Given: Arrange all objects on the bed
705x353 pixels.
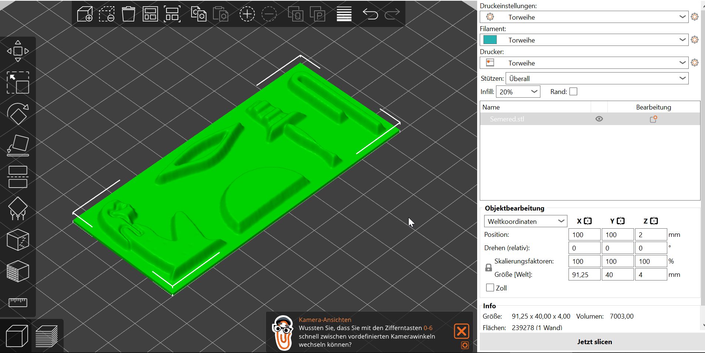Looking at the screenshot, I should pos(150,14).
